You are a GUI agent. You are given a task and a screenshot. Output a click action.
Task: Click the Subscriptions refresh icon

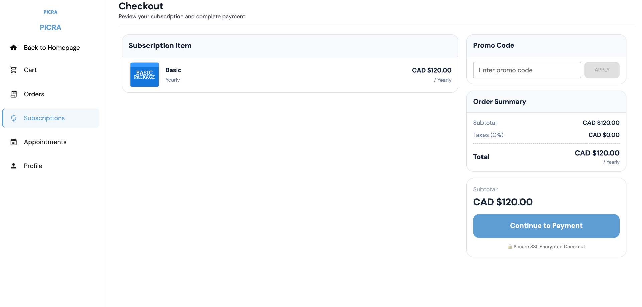click(x=13, y=118)
